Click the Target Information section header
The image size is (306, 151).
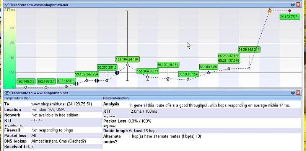(x=17, y=98)
